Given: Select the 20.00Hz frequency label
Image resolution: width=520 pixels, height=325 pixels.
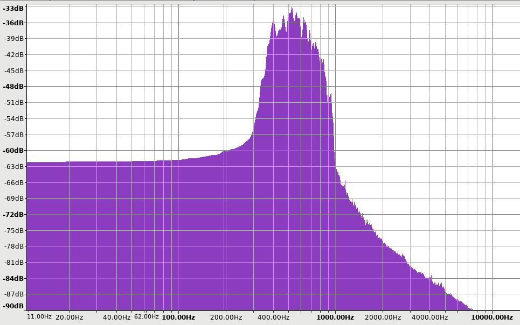Looking at the screenshot, I should click(69, 317).
